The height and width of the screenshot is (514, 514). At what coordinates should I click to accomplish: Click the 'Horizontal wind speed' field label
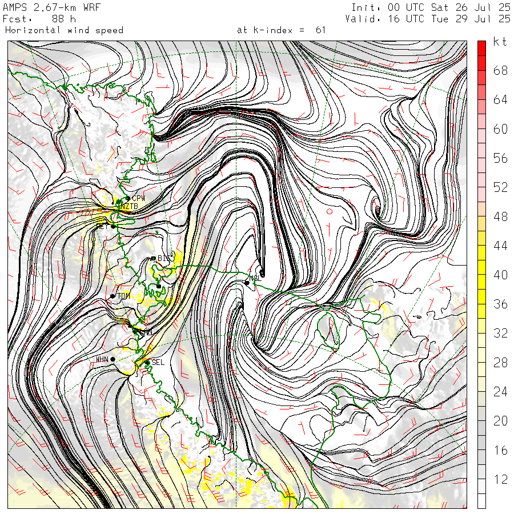coord(64,30)
